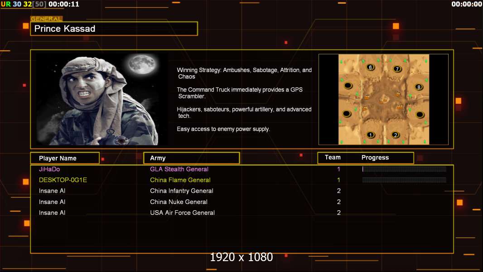Click team number 2 in USA Air Force row
483x272 pixels.
338,213
